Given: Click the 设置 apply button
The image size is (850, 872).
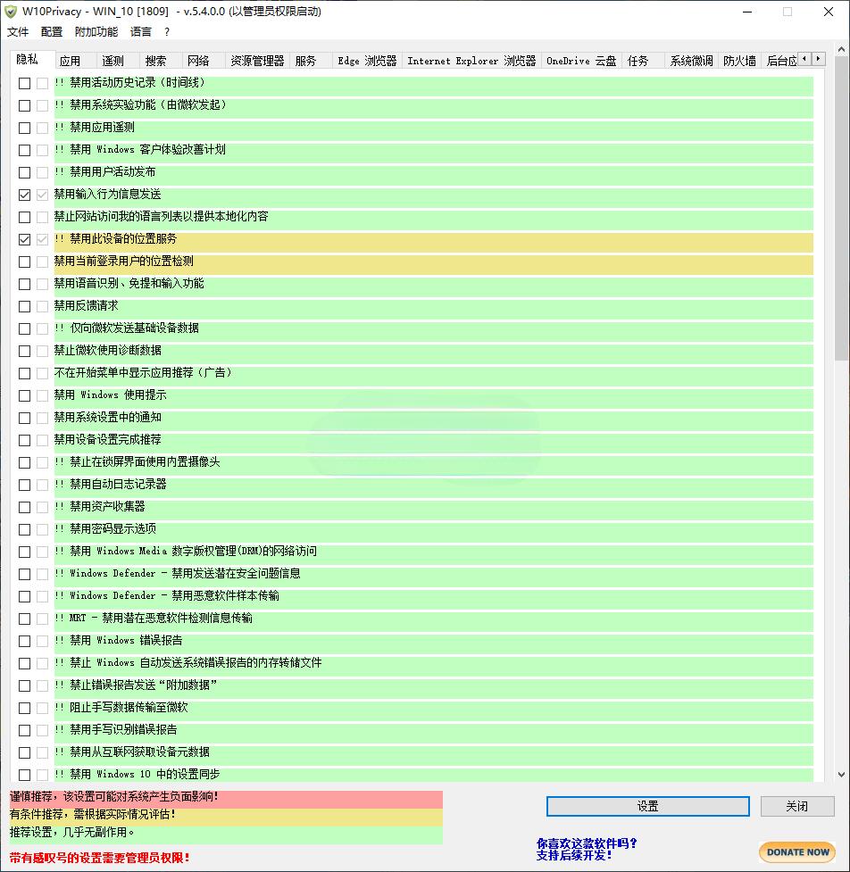Looking at the screenshot, I should pyautogui.click(x=648, y=806).
